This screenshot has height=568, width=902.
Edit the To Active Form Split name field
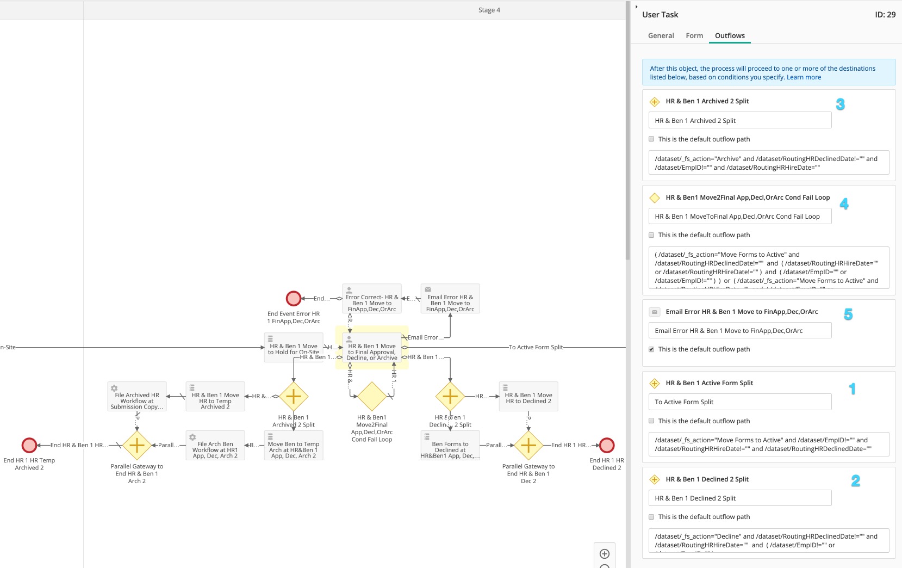click(739, 402)
